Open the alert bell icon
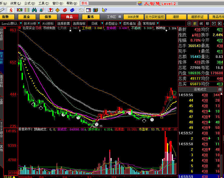The height and width of the screenshot is (178, 224). click(42, 10)
